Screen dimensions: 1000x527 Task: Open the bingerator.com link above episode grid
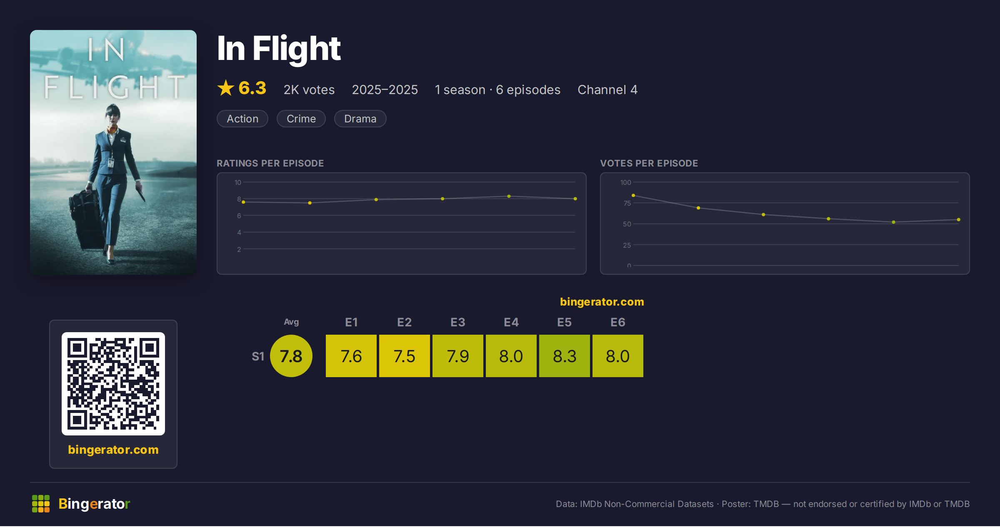point(602,302)
